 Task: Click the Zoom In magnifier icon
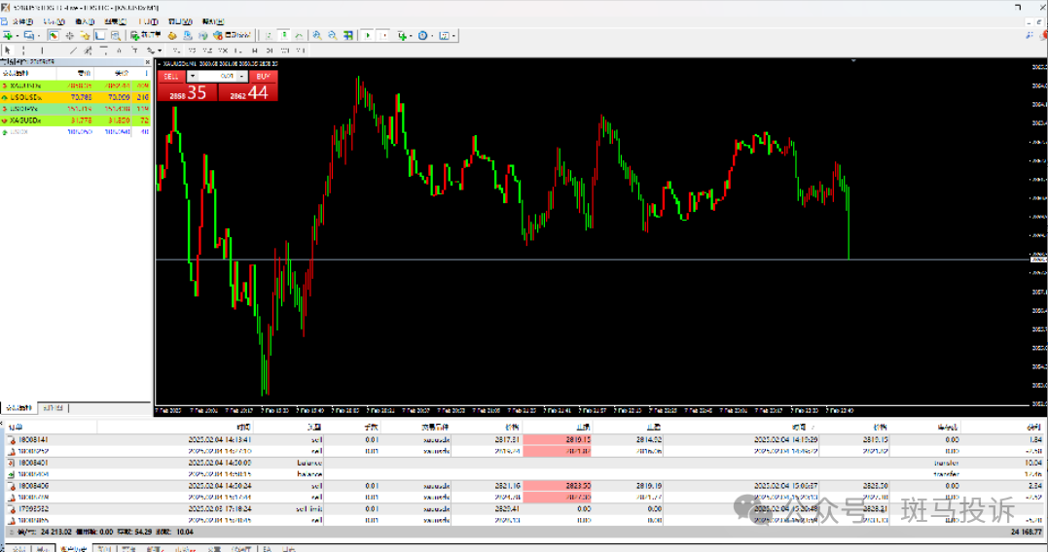pos(317,35)
